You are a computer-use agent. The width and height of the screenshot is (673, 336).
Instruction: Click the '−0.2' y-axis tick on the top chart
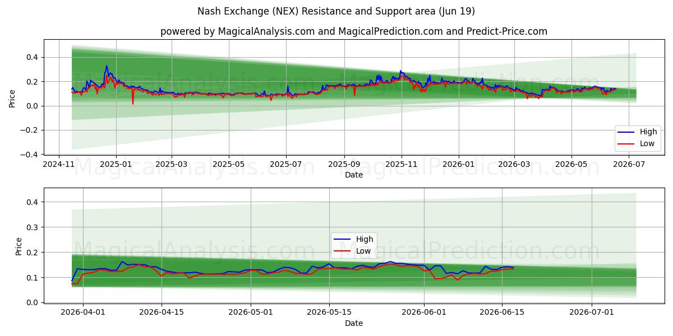click(x=29, y=130)
